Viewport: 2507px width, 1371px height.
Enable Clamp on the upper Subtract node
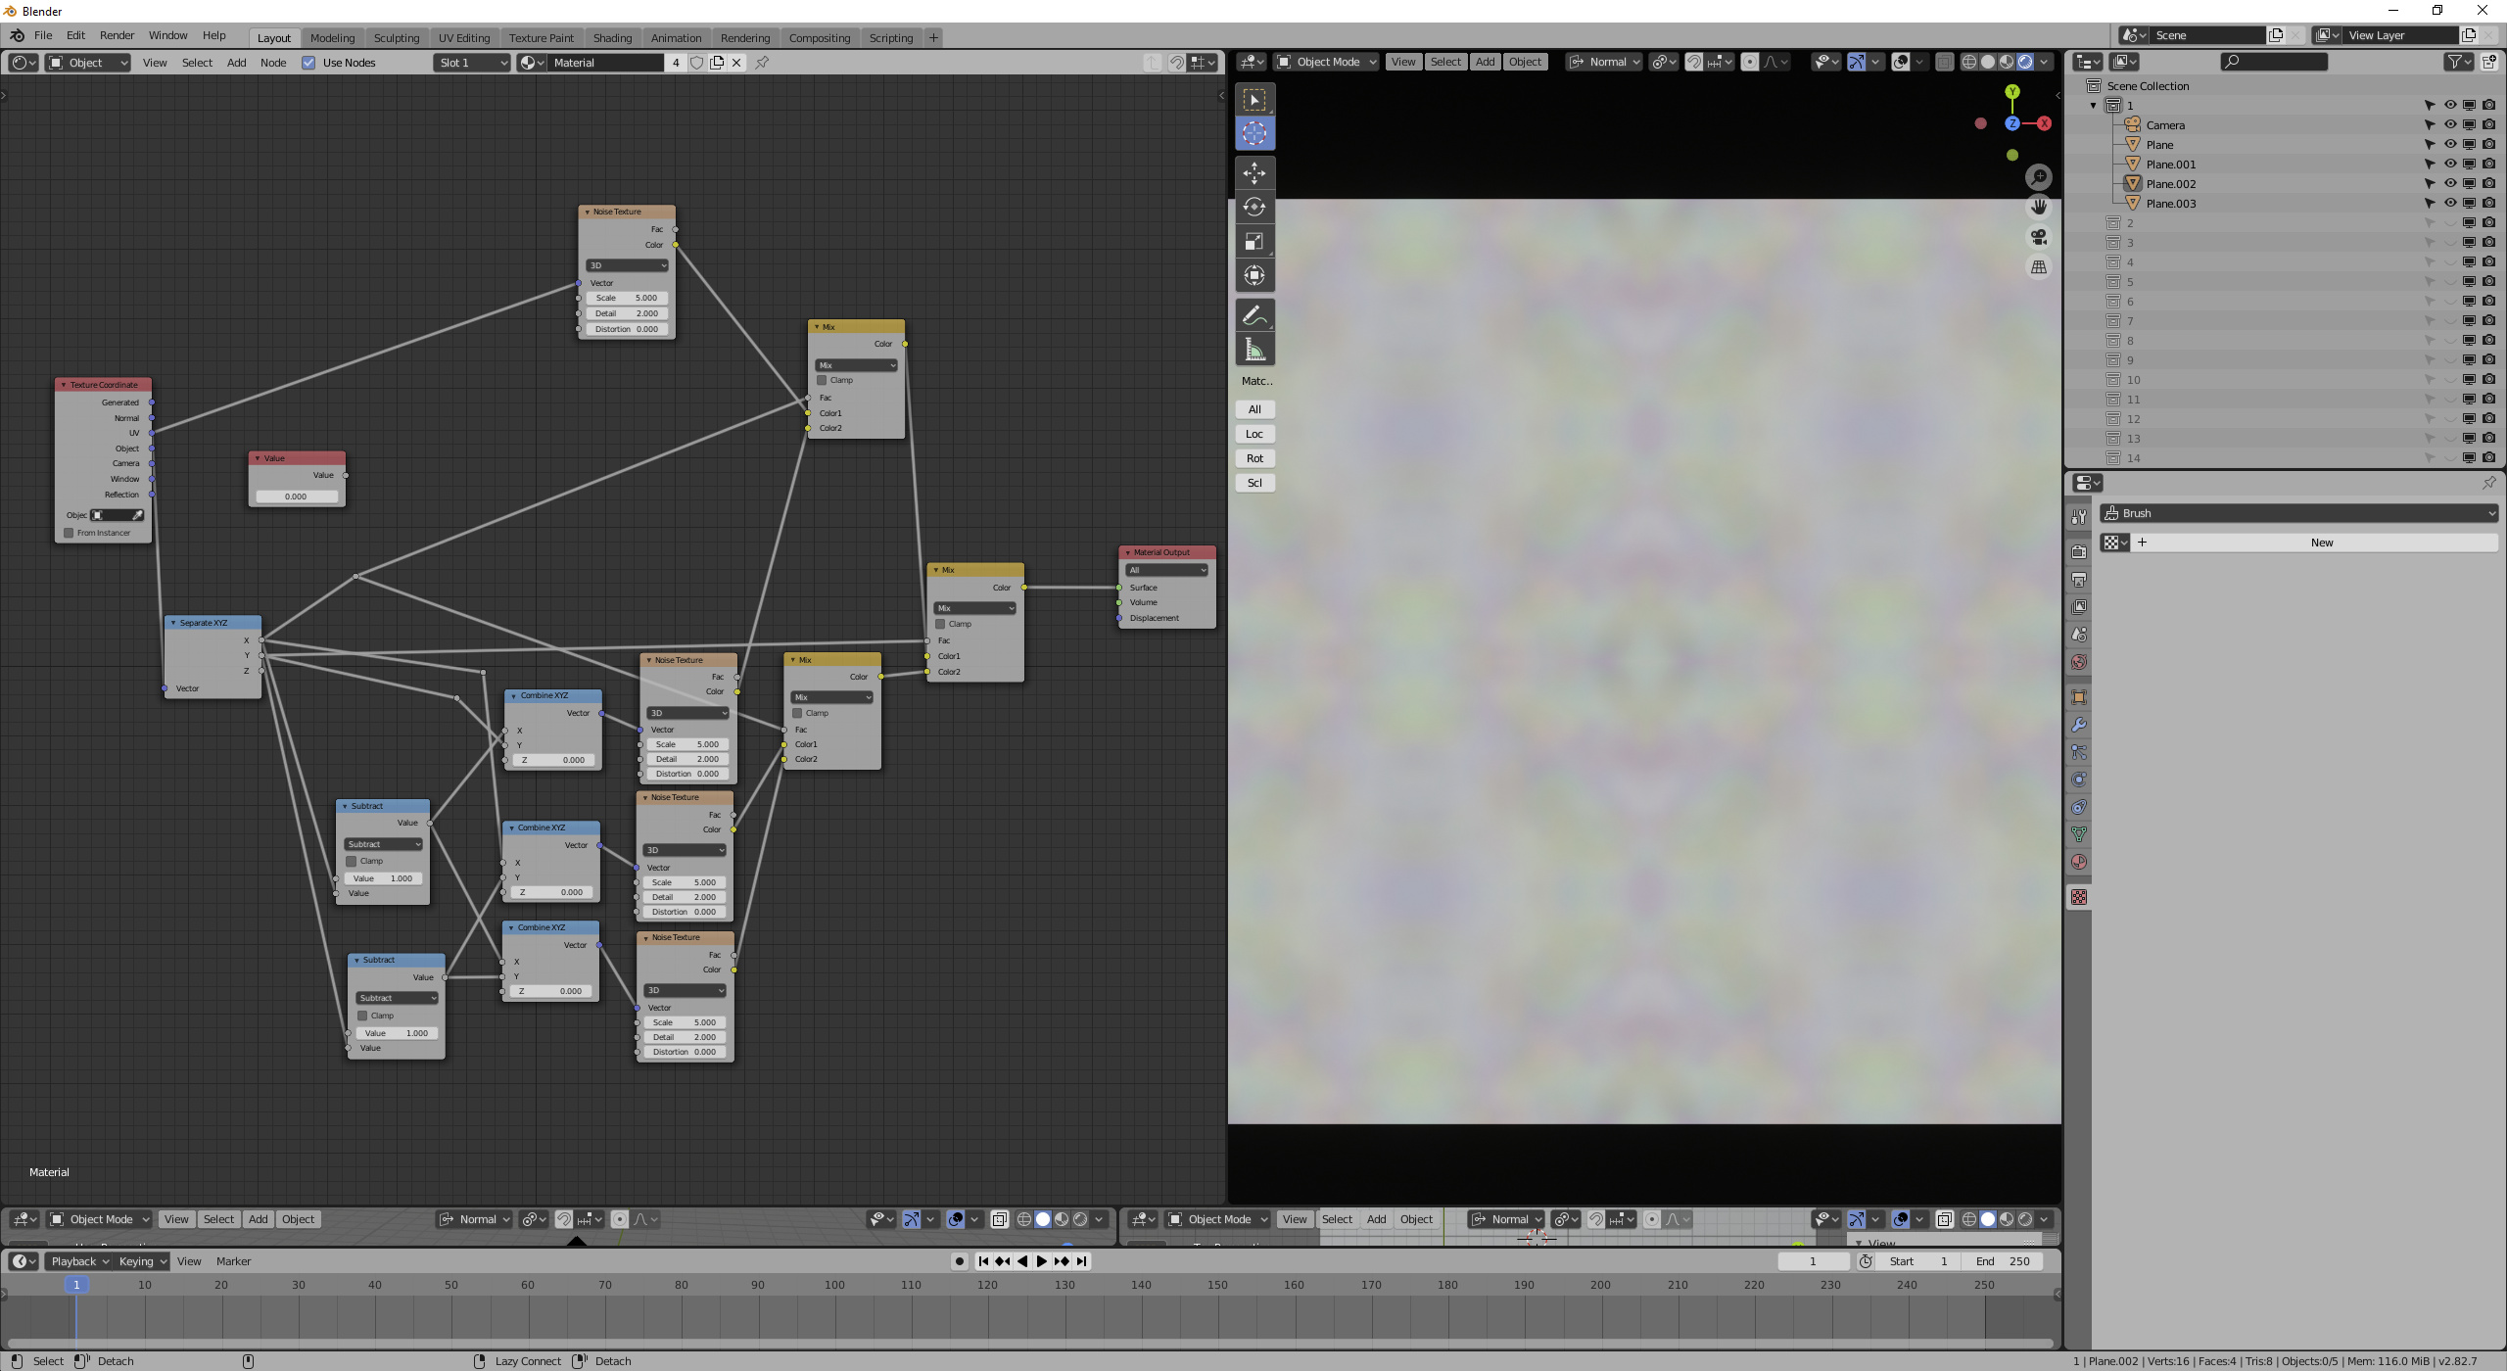pyautogui.click(x=352, y=861)
